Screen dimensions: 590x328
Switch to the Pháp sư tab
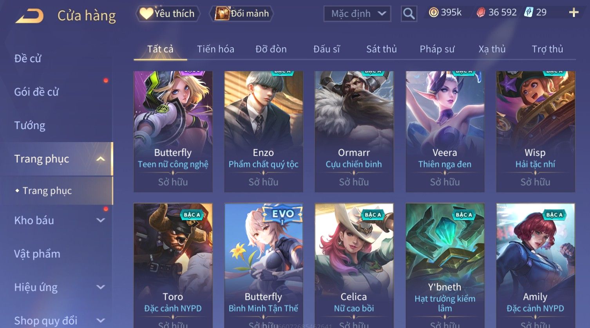[x=437, y=49]
